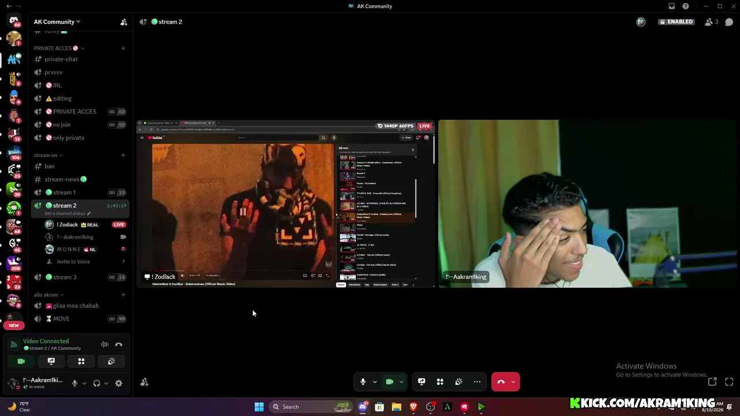Pop out the call into separate window

pyautogui.click(x=712, y=382)
